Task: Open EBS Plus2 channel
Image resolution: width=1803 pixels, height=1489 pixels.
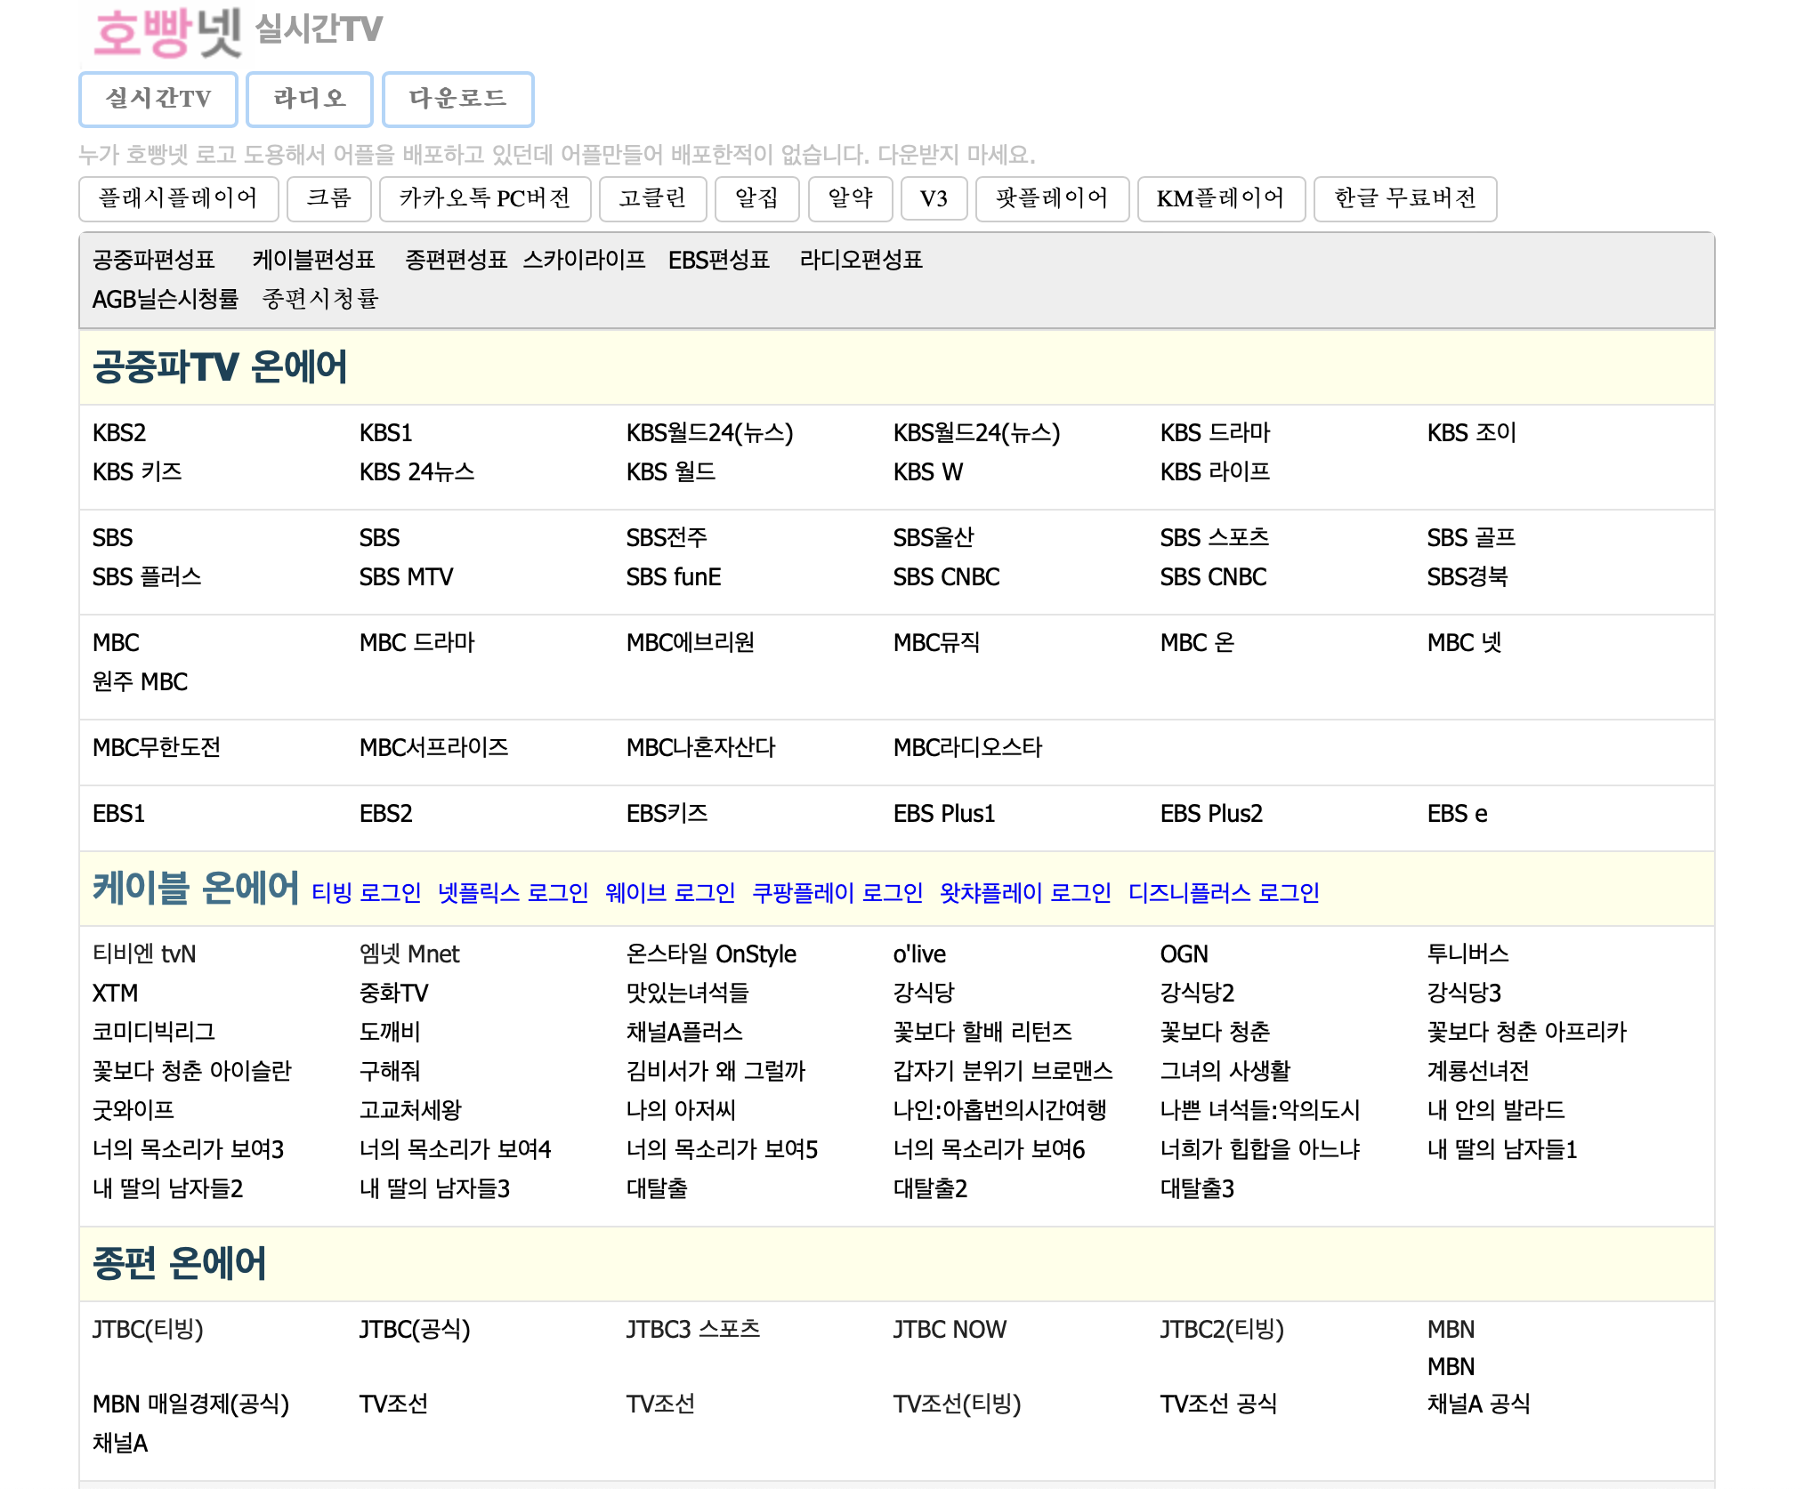Action: click(1210, 814)
